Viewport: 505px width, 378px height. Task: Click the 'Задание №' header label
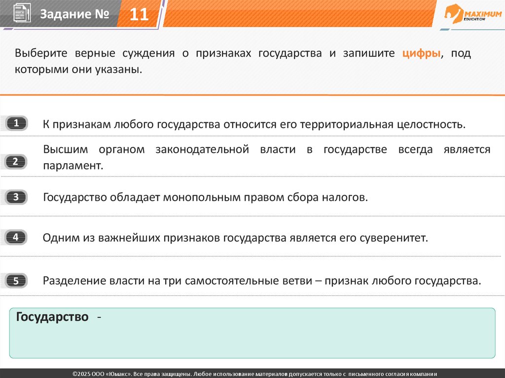tap(74, 14)
